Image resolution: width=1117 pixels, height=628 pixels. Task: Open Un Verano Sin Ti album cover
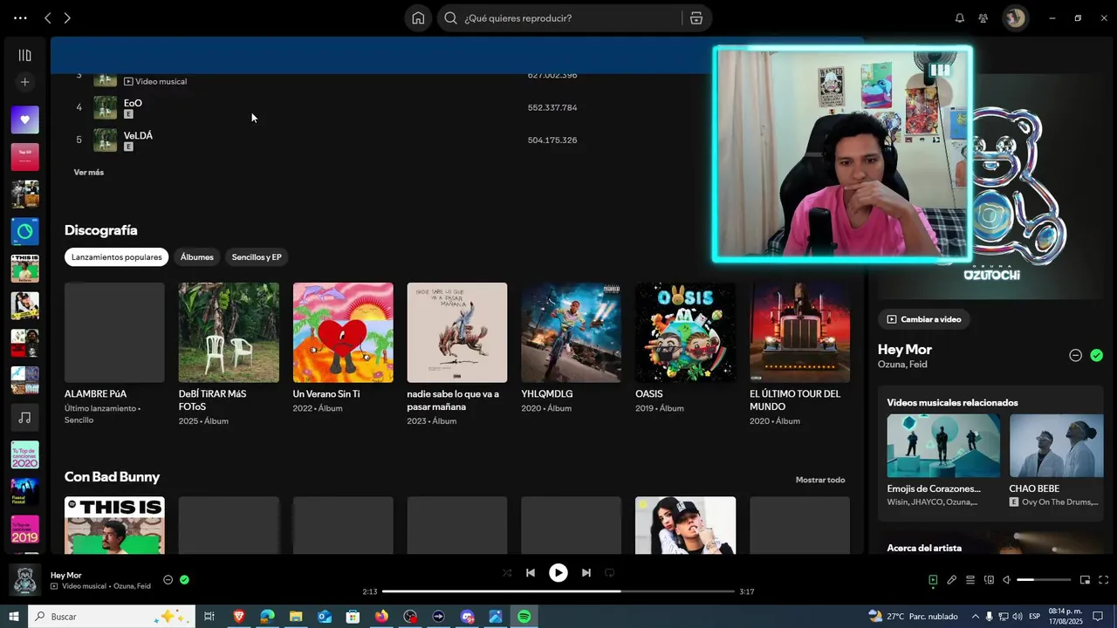[x=343, y=332]
